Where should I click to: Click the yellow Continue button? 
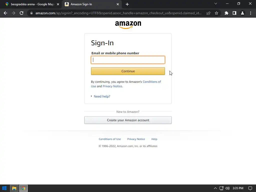pos(128,71)
